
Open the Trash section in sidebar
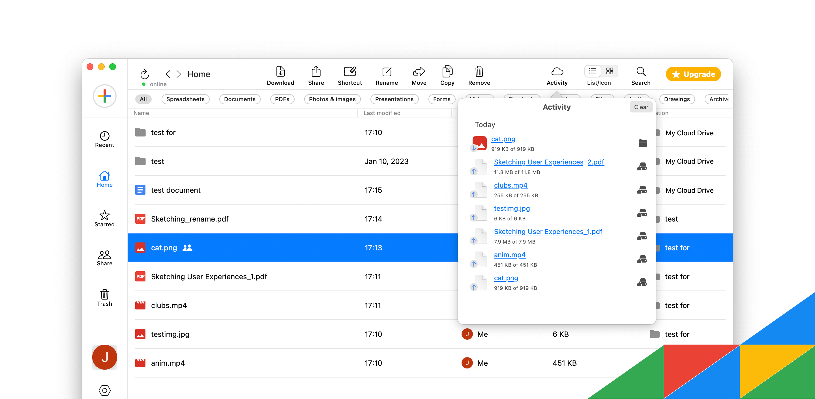tap(104, 298)
